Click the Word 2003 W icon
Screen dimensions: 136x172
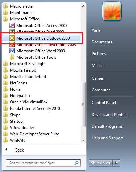pyautogui.click(x=12, y=51)
